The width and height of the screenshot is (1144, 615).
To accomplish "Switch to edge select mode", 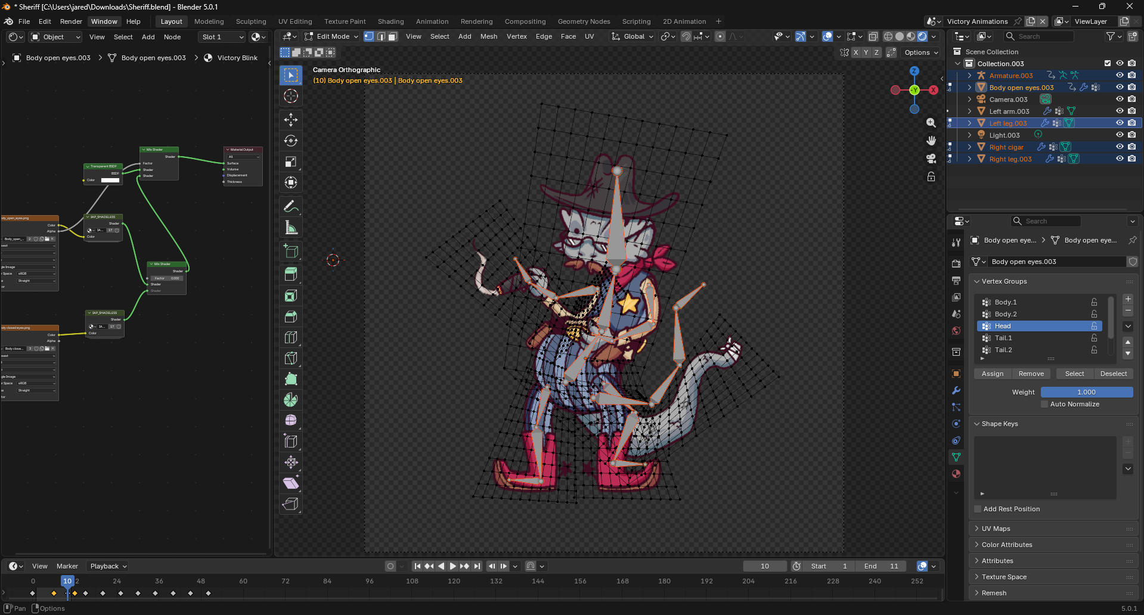I will [381, 36].
